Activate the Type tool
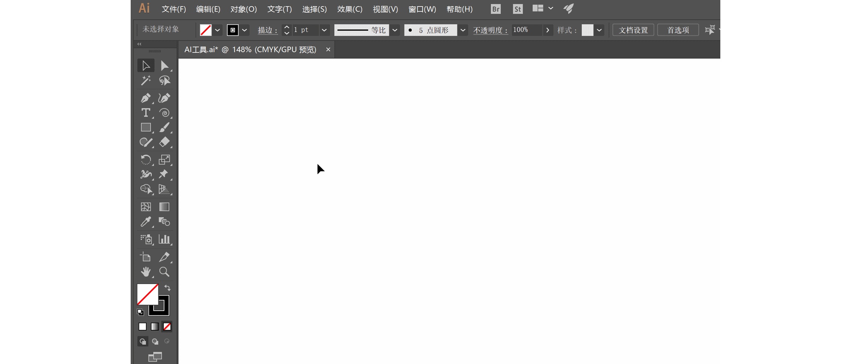This screenshot has width=856, height=364. [146, 113]
